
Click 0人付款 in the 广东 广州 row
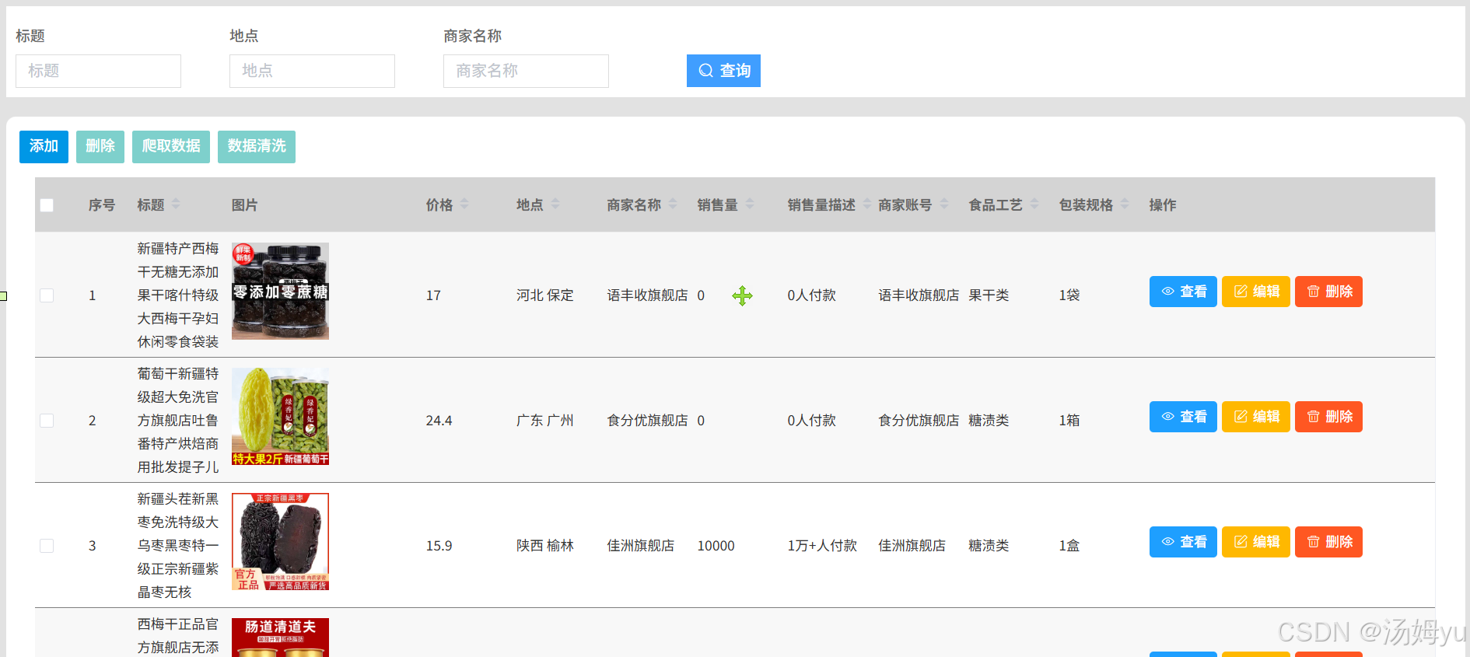[x=811, y=421]
